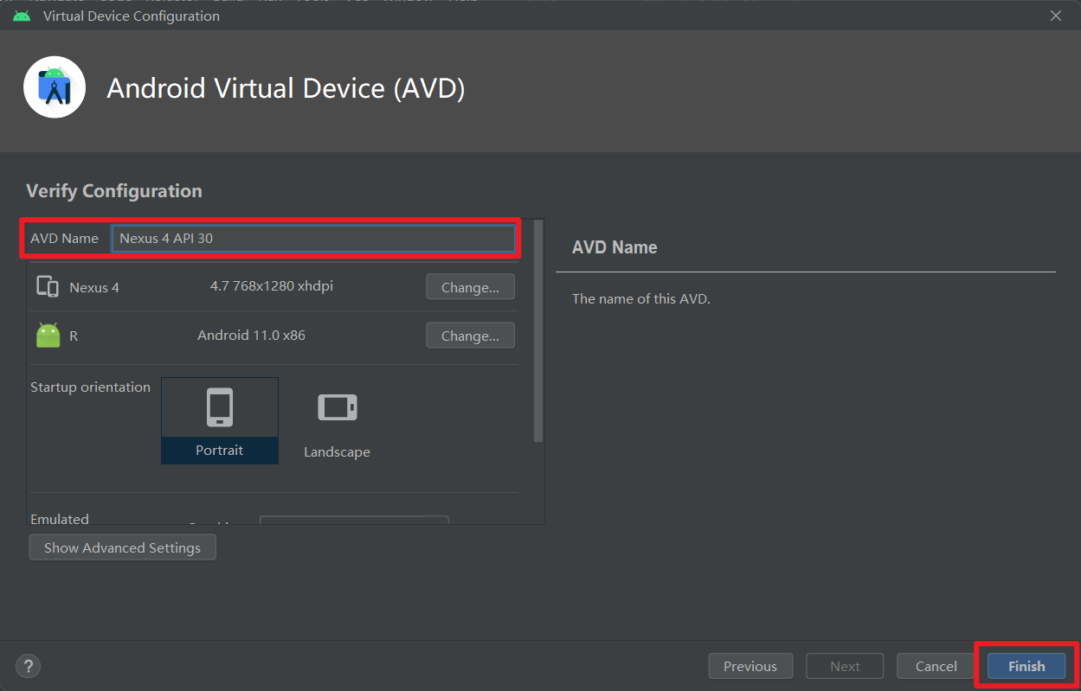
Task: Click the configuration panel vertical scrollbar
Action: point(538,331)
